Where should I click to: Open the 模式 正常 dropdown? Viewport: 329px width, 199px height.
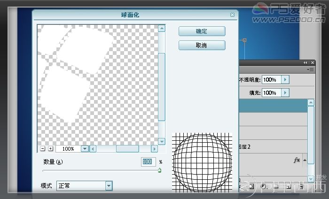point(109,186)
